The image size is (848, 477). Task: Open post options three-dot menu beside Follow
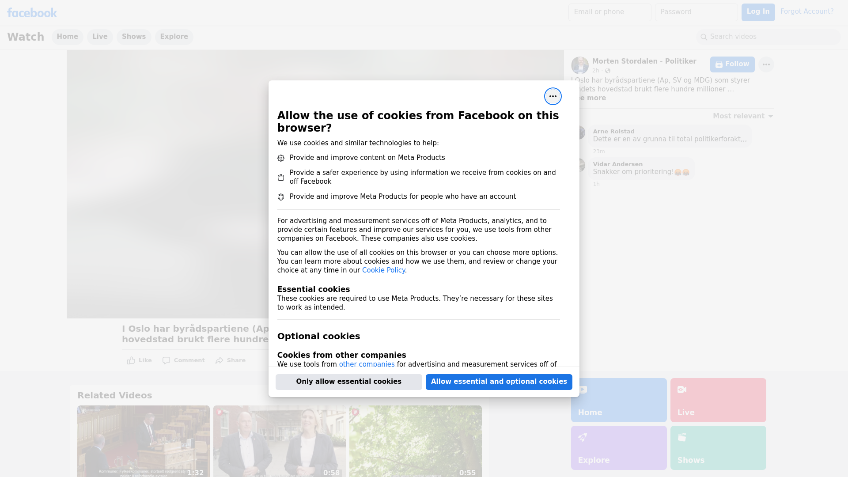[766, 64]
